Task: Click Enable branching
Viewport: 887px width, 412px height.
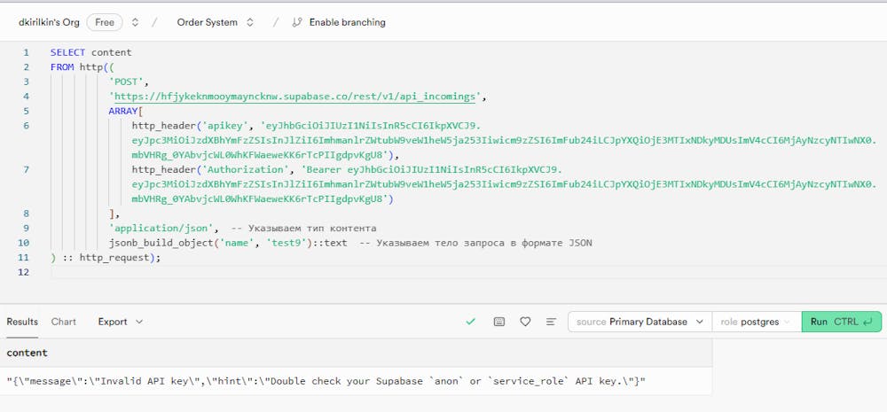Action: point(347,22)
